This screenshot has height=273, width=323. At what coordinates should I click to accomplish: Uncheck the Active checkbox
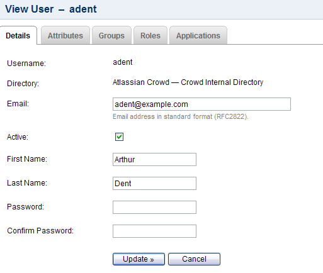coord(119,137)
